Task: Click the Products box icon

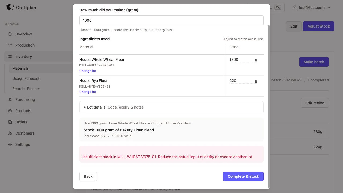Action: point(10,111)
